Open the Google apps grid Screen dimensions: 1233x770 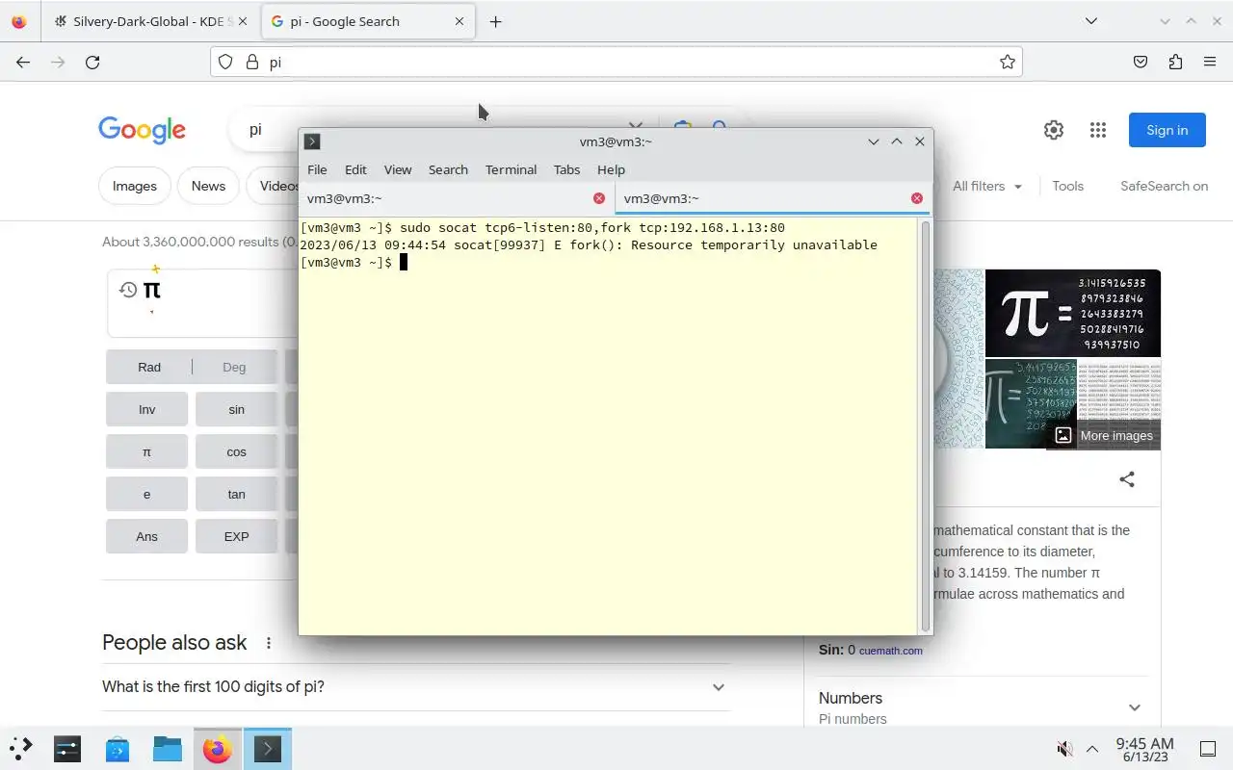(1098, 130)
